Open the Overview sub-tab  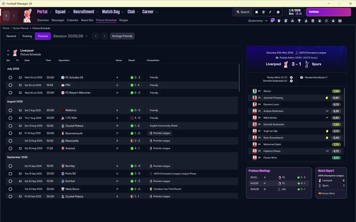point(43,20)
